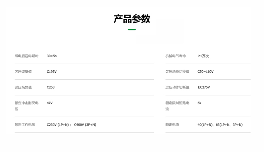Select the 断电后送电延时 label

click(26, 56)
